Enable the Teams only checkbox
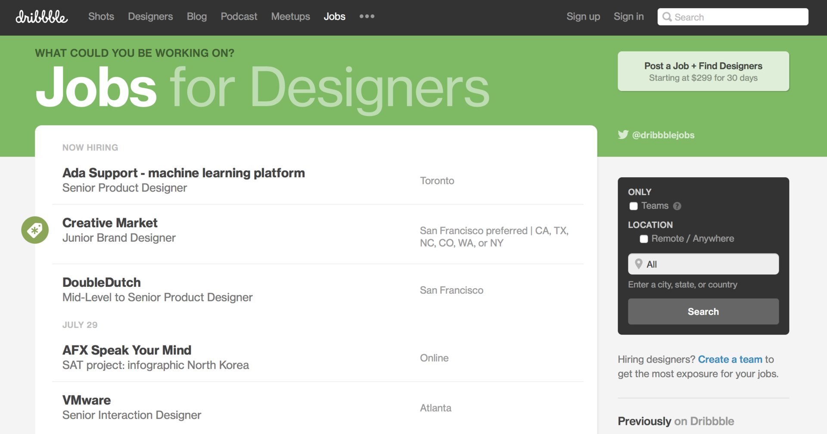This screenshot has width=827, height=434. pyautogui.click(x=633, y=206)
